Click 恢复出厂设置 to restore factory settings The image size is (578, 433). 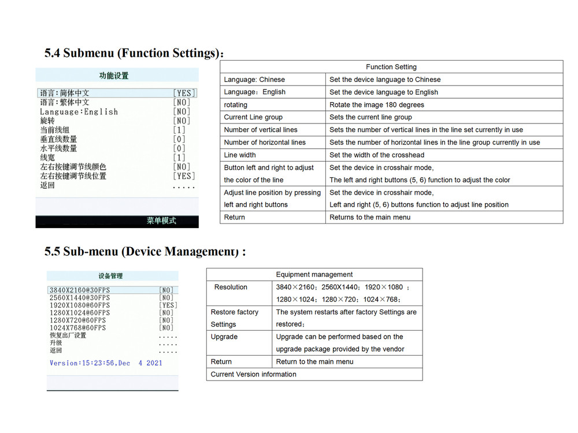68,335
